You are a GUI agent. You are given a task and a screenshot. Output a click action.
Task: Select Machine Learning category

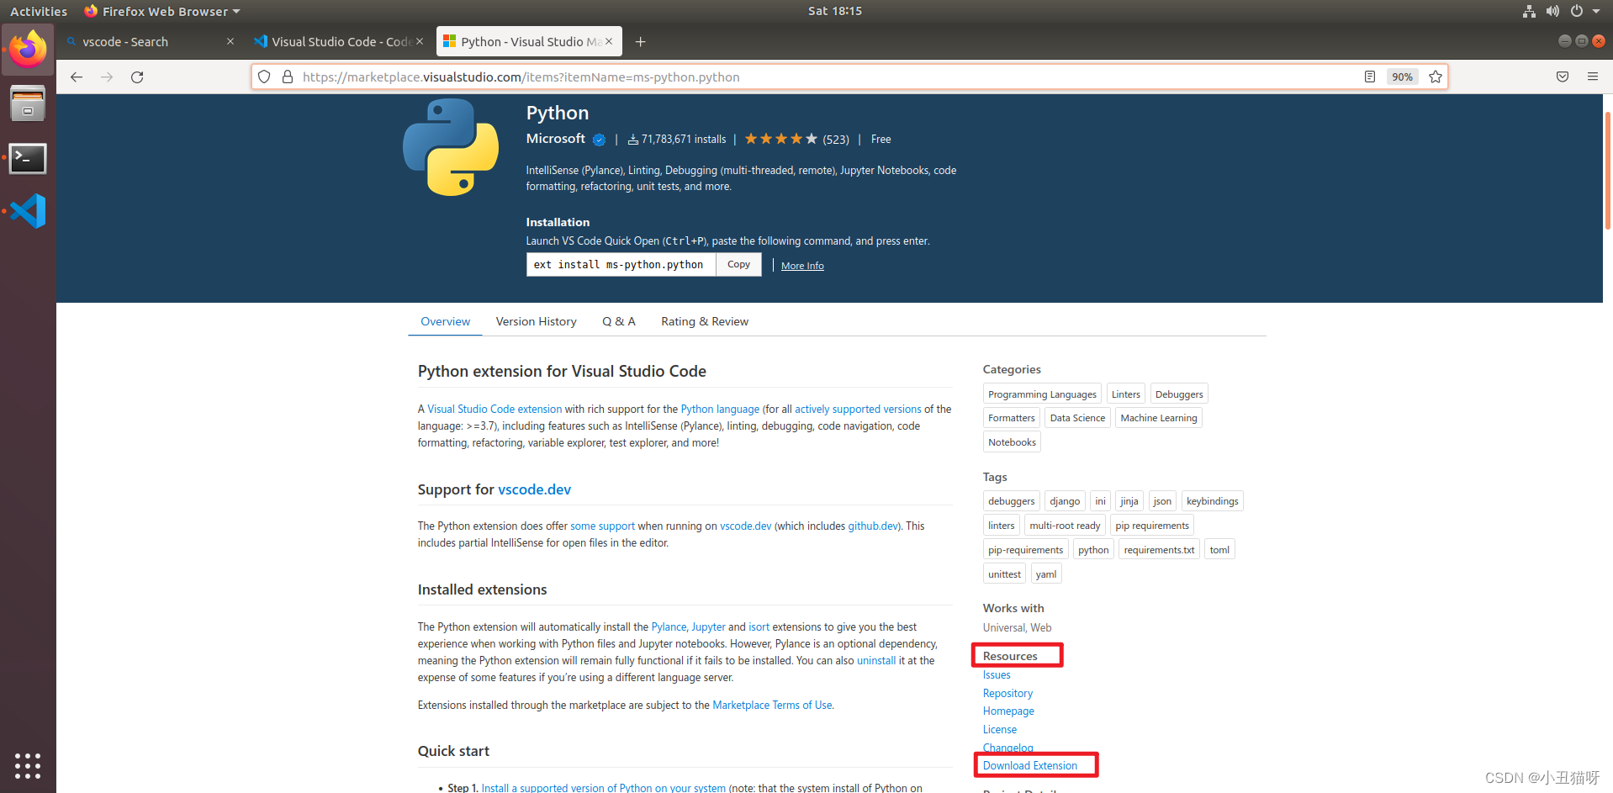[x=1158, y=418]
